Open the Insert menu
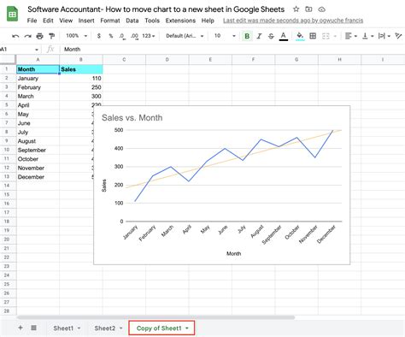The height and width of the screenshot is (337, 405). [86, 21]
